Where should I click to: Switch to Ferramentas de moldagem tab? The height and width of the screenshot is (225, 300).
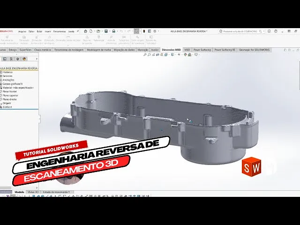pos(69,50)
